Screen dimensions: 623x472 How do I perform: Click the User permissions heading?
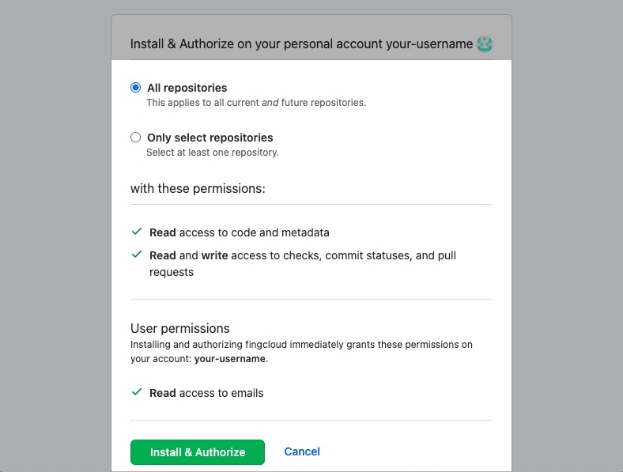pos(179,328)
